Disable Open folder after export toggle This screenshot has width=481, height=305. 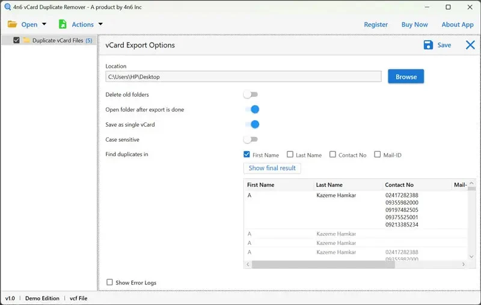pyautogui.click(x=251, y=109)
